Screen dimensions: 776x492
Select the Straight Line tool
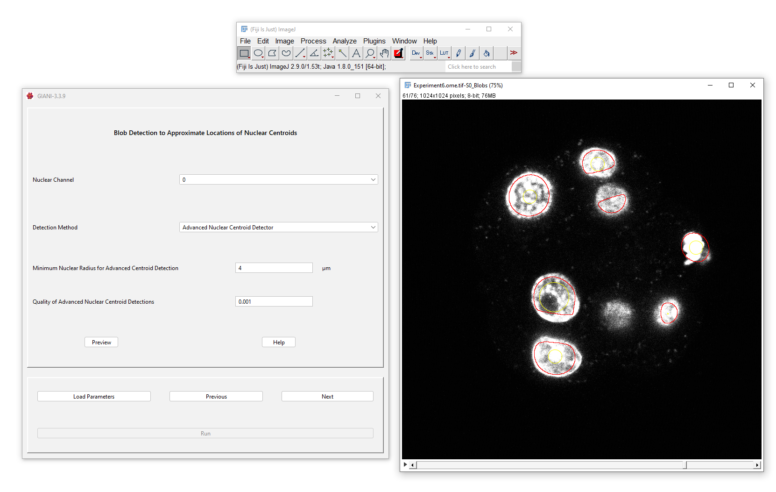point(300,53)
